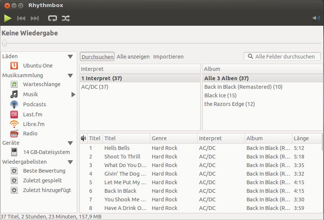Toggle repeat playback mode
This screenshot has width=324, height=220.
[53, 18]
